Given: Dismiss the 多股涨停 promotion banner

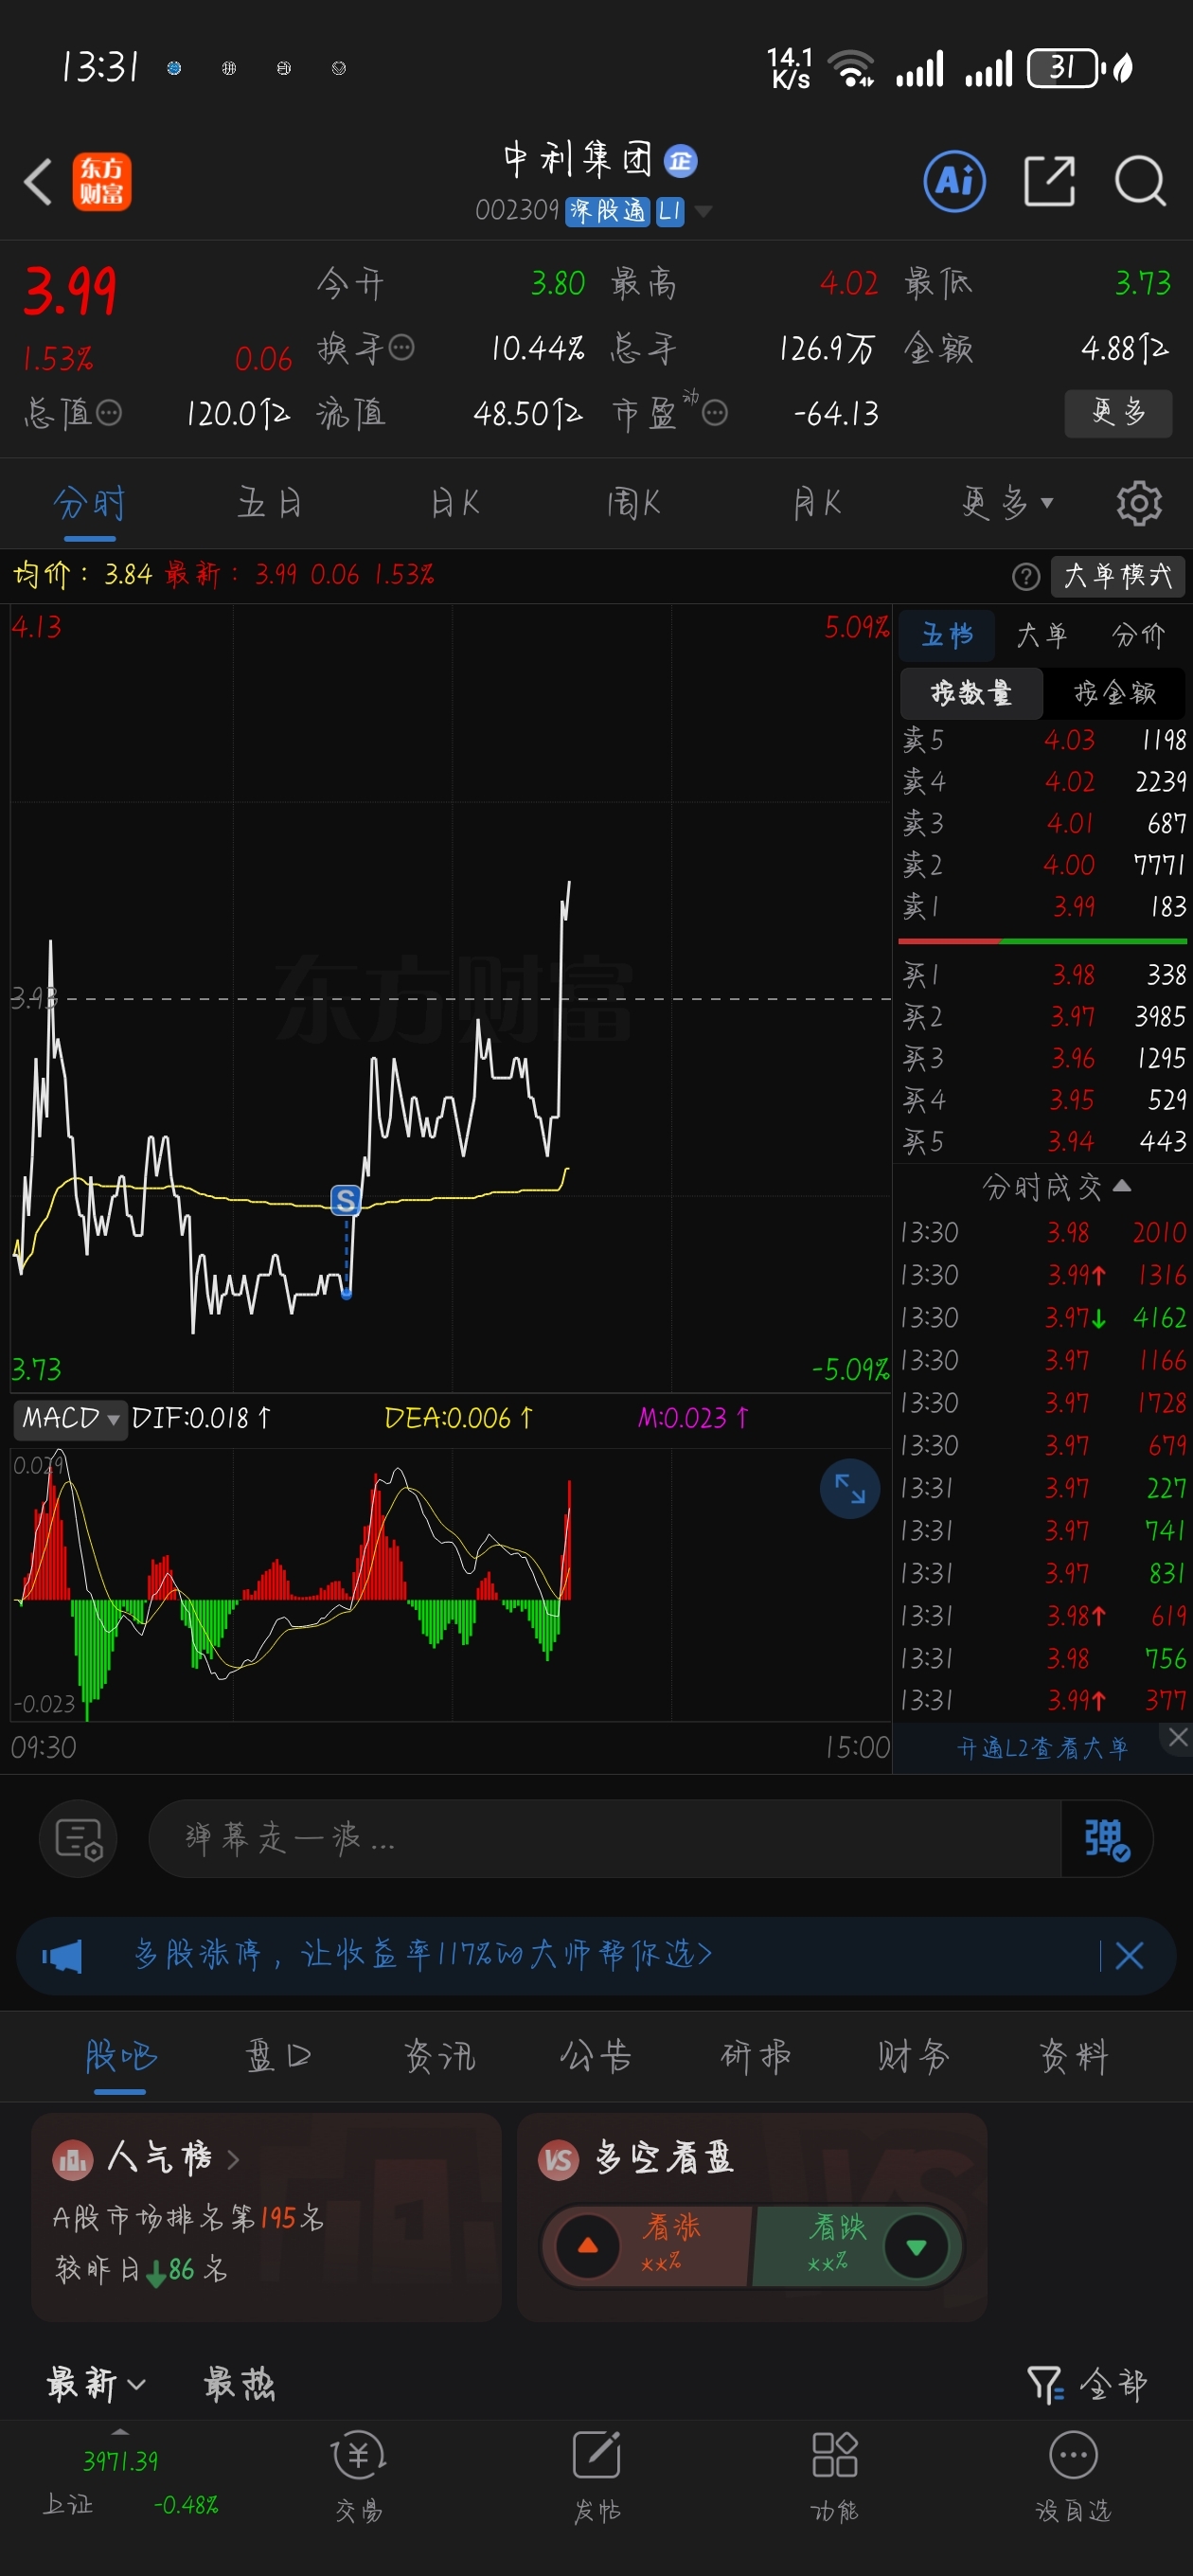Looking at the screenshot, I should (1129, 1955).
